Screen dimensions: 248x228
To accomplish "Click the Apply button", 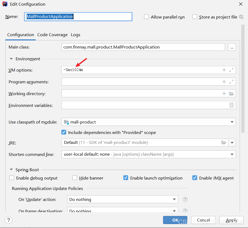I will [232, 220].
